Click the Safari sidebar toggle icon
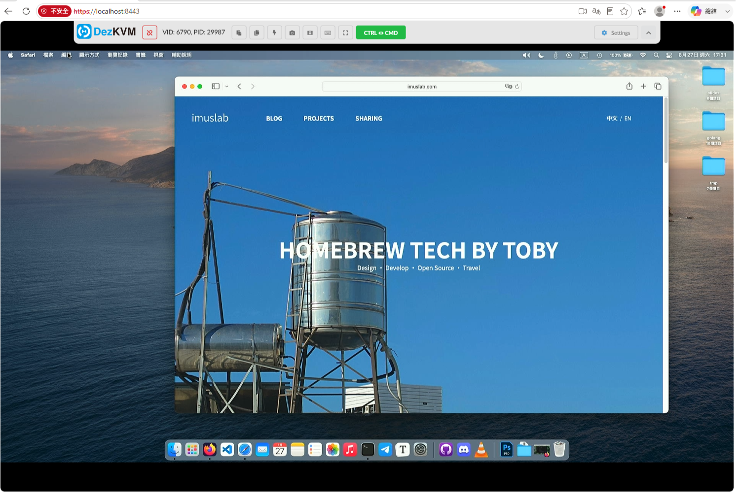The width and height of the screenshot is (740, 497). point(216,86)
